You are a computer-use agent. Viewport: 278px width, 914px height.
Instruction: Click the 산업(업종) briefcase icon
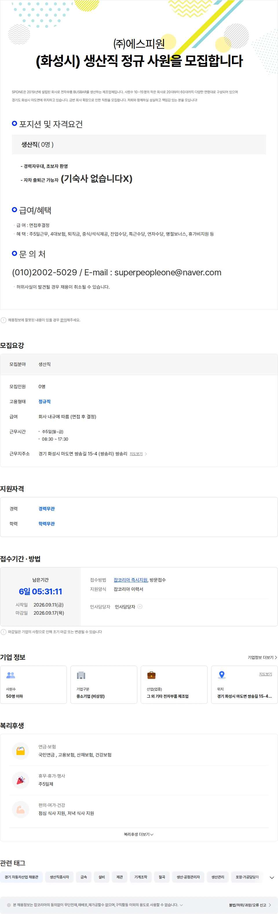tap(151, 675)
